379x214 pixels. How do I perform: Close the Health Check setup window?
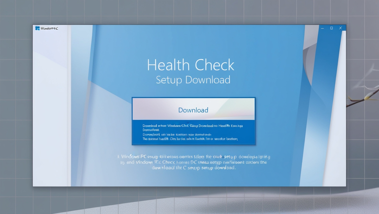(x=340, y=28)
